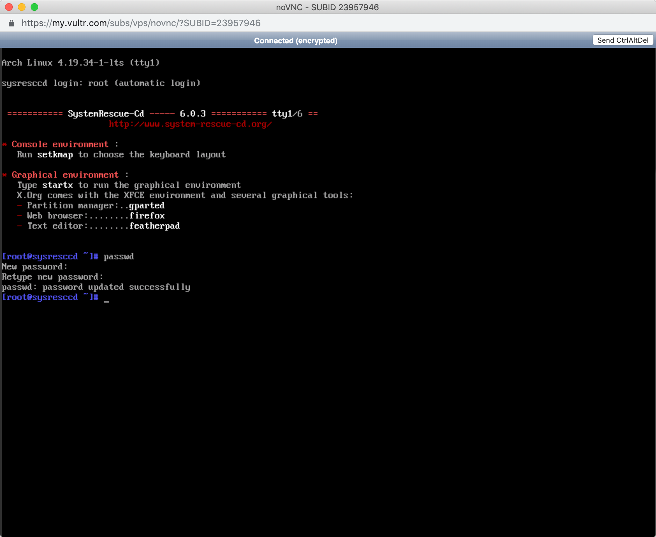Maximize the window with the green button
Screen dimensions: 656x537
coord(34,7)
